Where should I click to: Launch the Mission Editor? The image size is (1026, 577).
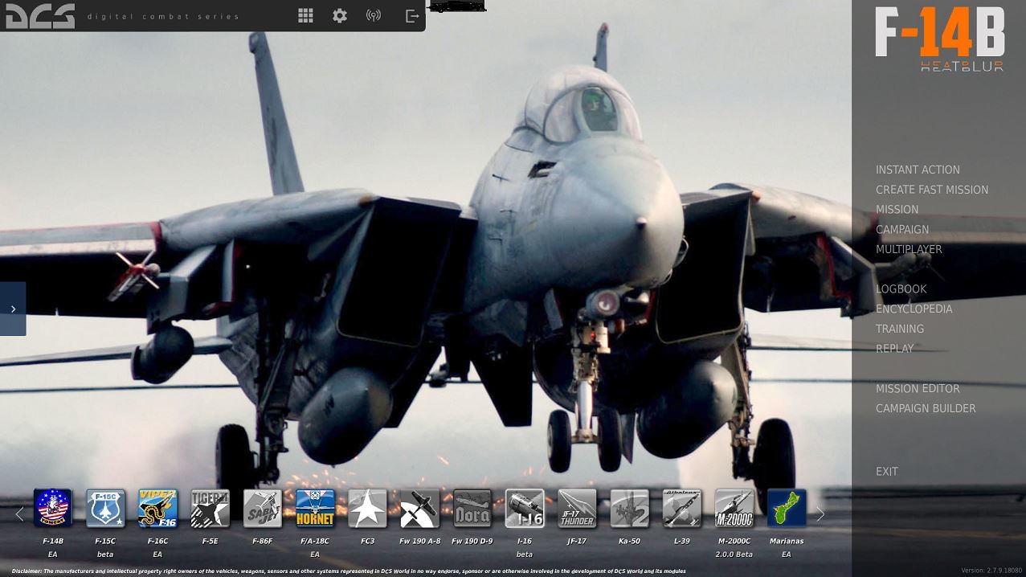click(918, 388)
